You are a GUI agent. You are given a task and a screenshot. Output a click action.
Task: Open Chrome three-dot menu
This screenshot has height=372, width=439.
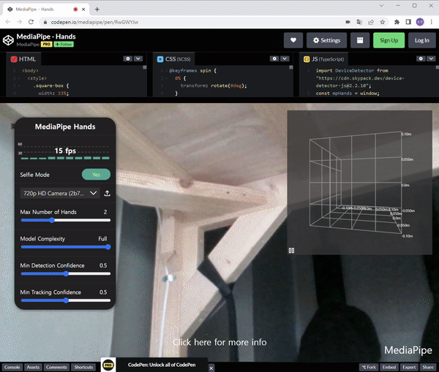[x=432, y=22]
